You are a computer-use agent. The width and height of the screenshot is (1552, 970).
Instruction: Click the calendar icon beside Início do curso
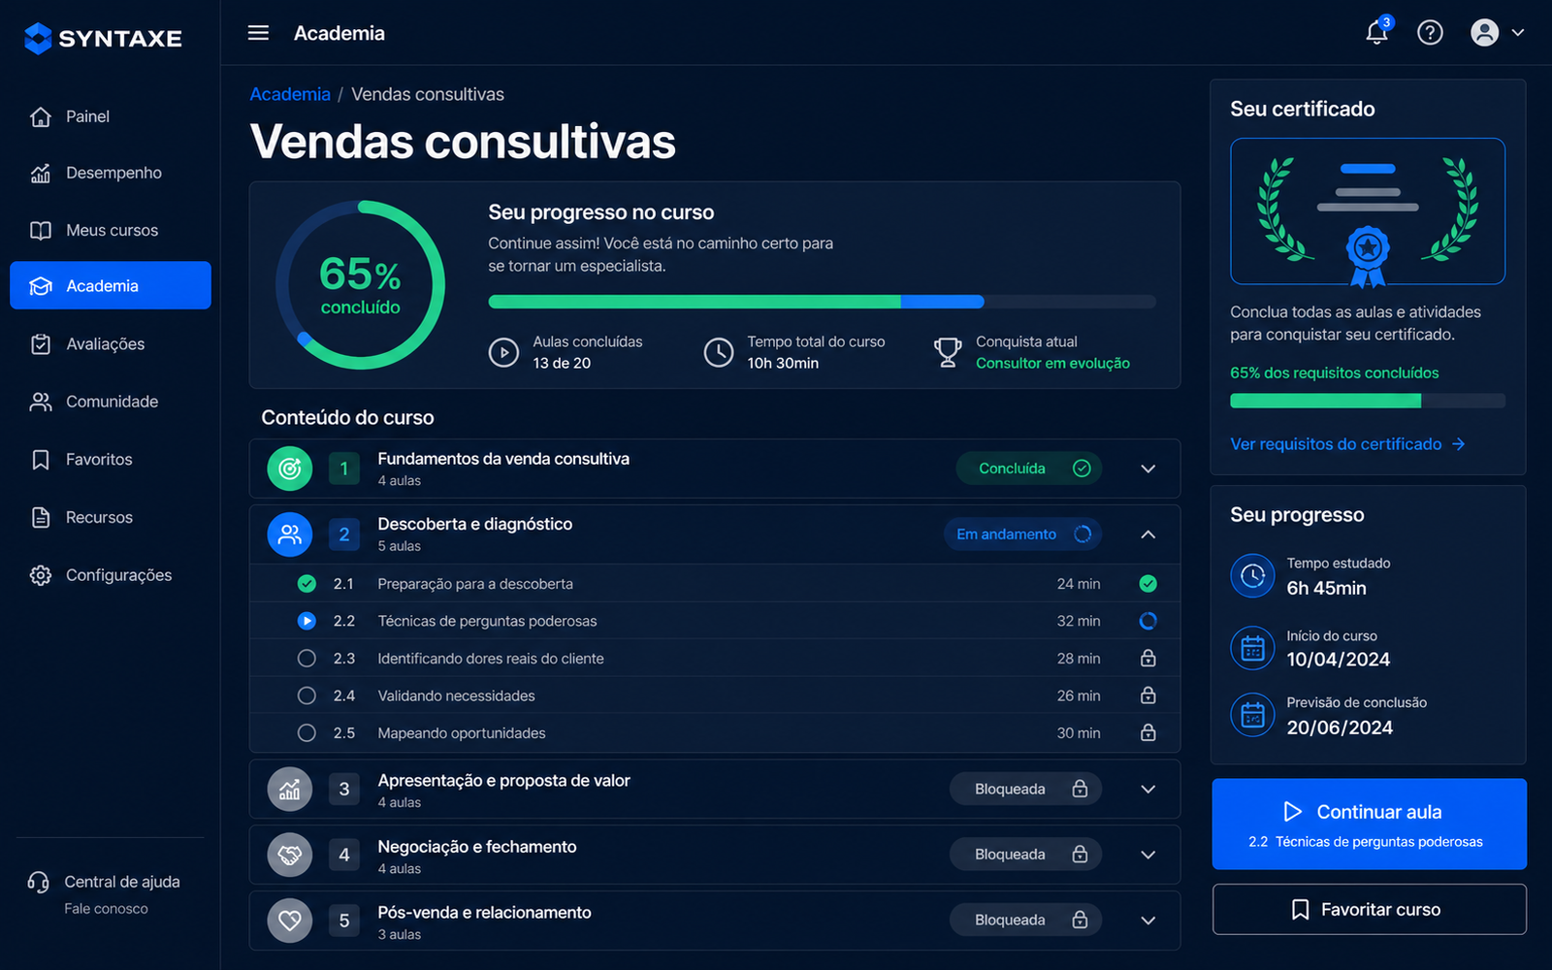(1252, 648)
